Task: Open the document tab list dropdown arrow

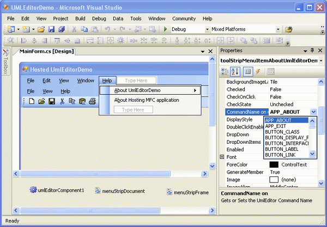Action: tap(203, 51)
